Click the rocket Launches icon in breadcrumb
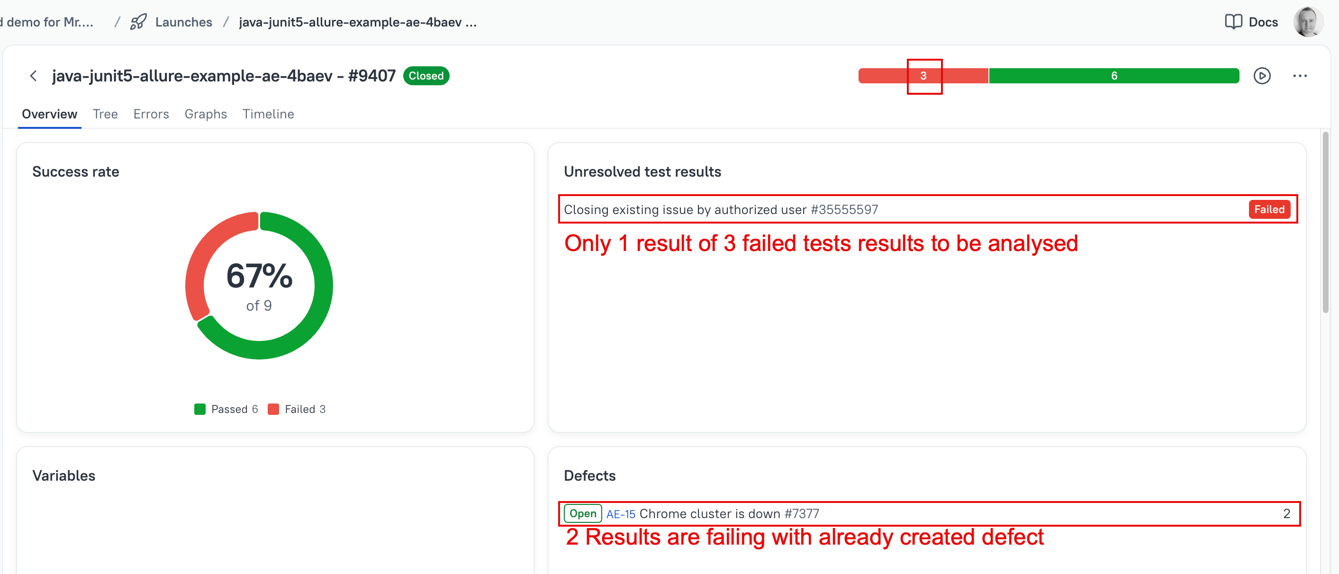 coord(138,22)
